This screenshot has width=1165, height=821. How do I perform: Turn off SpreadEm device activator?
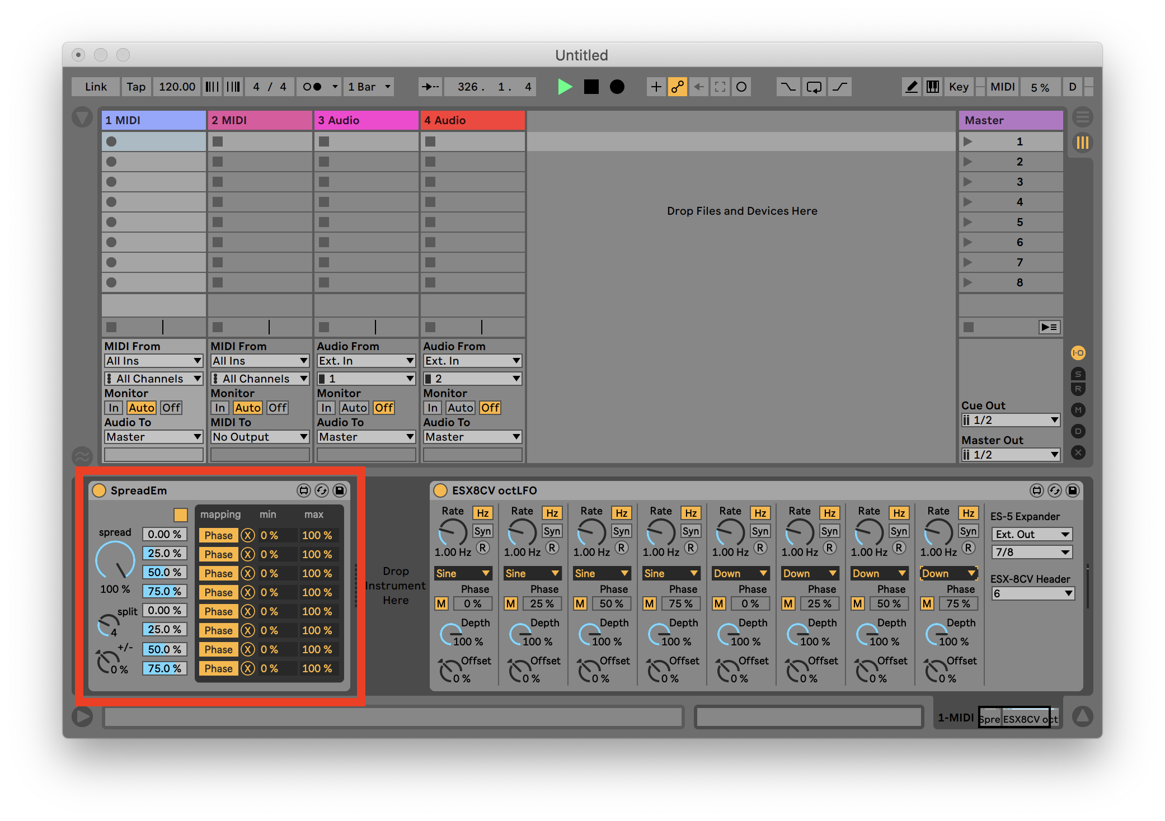pyautogui.click(x=99, y=490)
